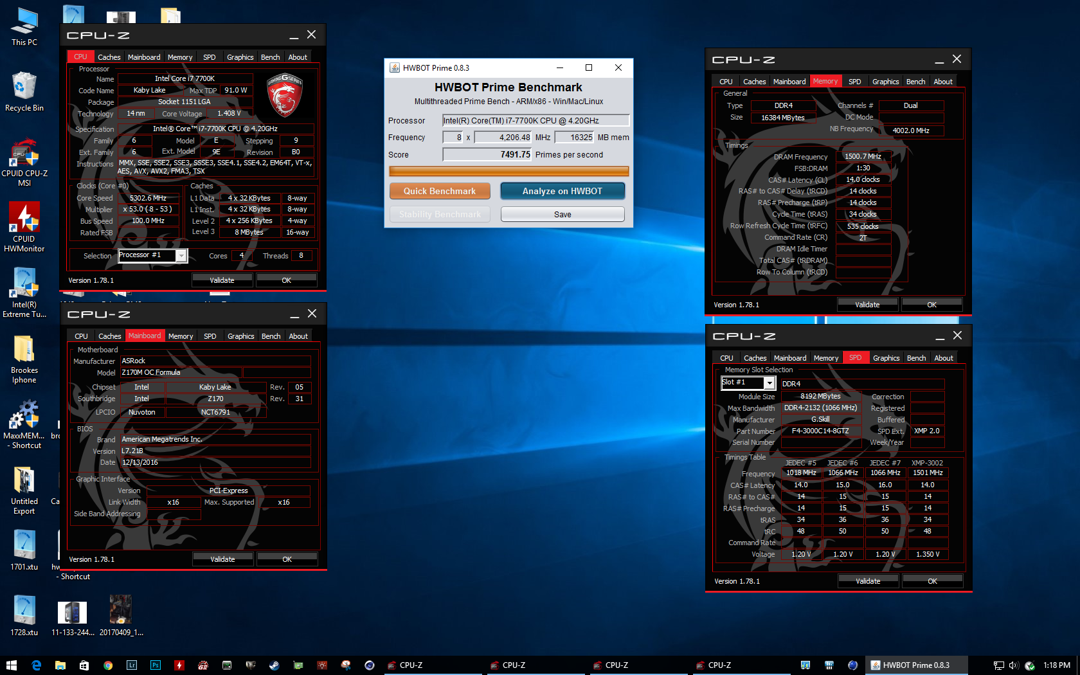Click the DRAM Frequency value 1500.7 MHz
Image resolution: width=1080 pixels, height=675 pixels.
pos(863,156)
